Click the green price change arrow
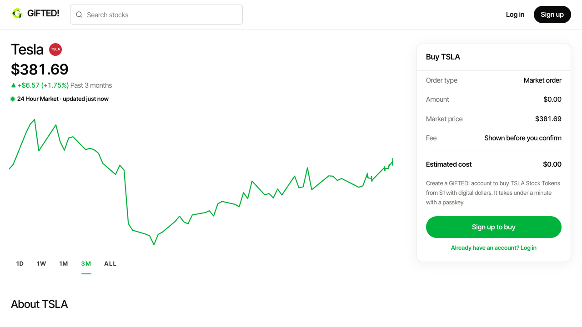The height and width of the screenshot is (327, 582). [x=13, y=85]
